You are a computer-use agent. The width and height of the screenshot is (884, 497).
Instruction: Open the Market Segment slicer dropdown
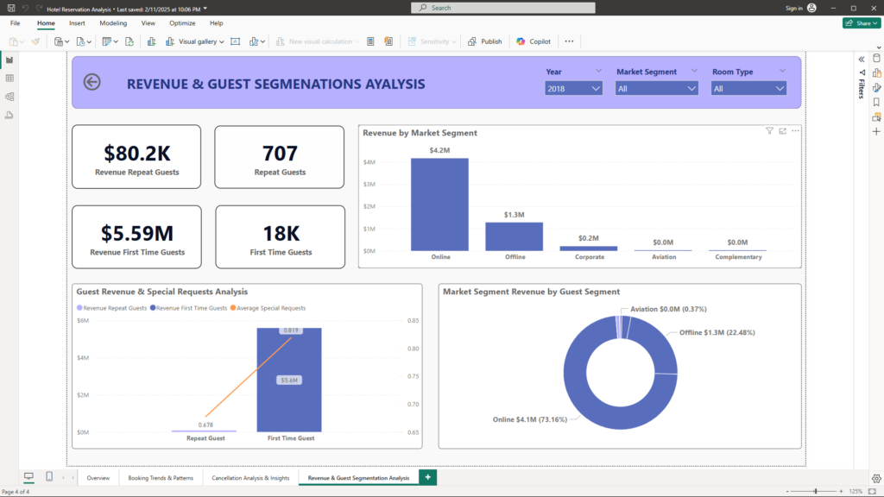click(x=656, y=88)
